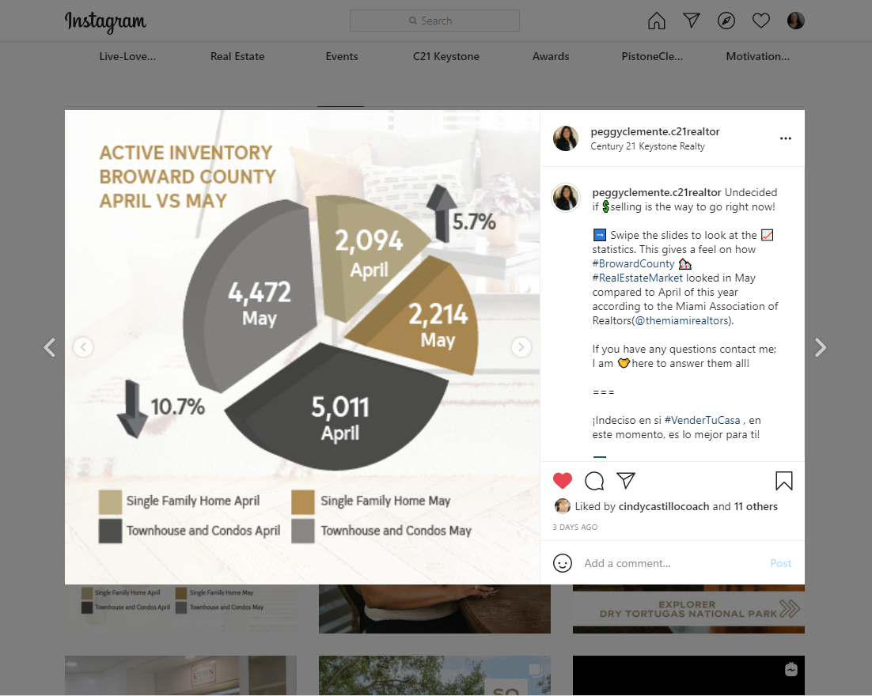Open the three dots post options
Viewport: 872px width, 696px height.
(x=785, y=138)
